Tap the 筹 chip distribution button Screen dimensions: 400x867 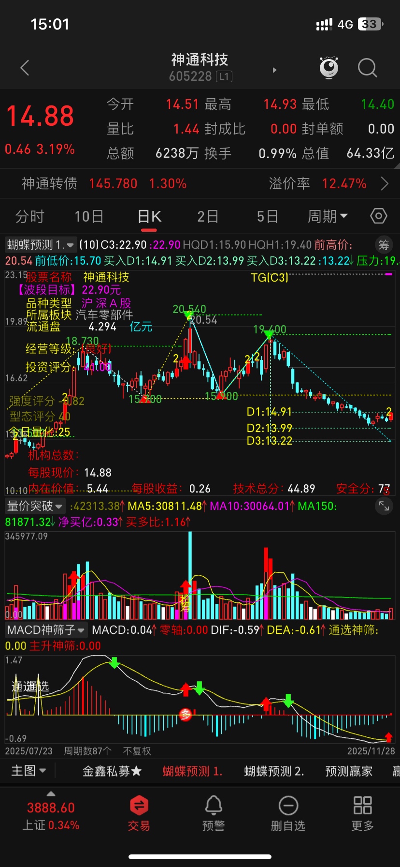point(384,245)
